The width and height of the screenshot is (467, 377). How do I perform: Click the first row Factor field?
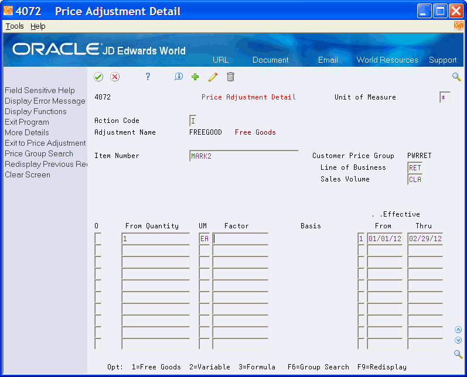pos(240,238)
